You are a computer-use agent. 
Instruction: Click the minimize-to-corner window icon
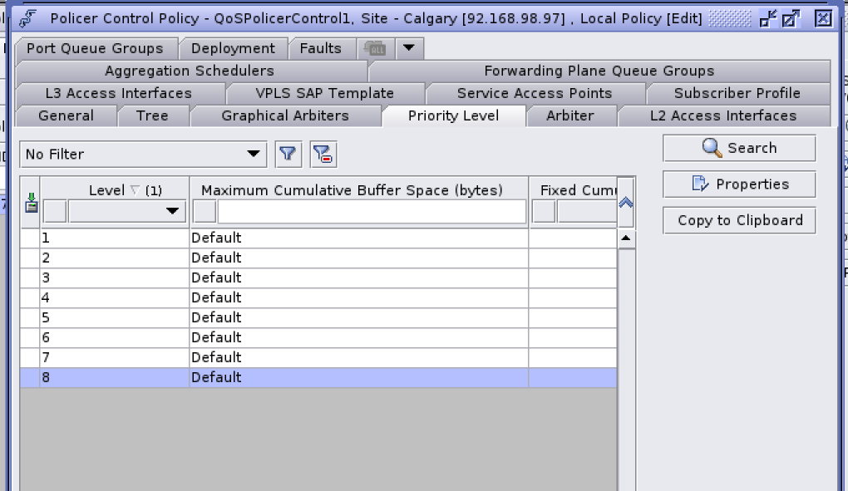[x=769, y=18]
